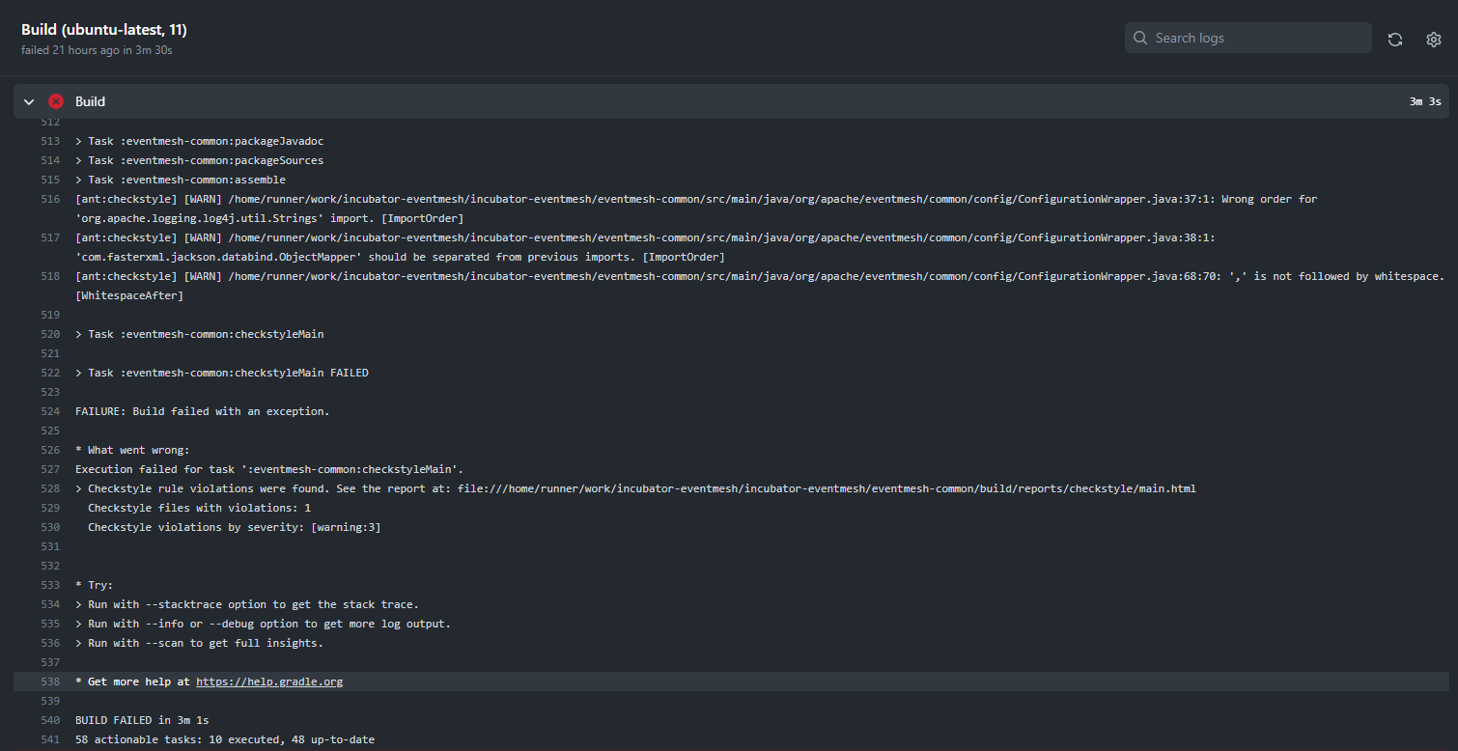
Task: Click line number 518
Action: (50, 276)
